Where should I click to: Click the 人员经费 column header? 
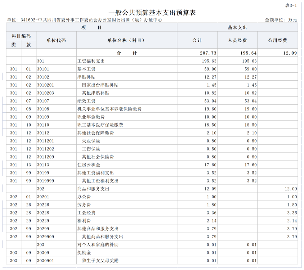click(x=237, y=40)
